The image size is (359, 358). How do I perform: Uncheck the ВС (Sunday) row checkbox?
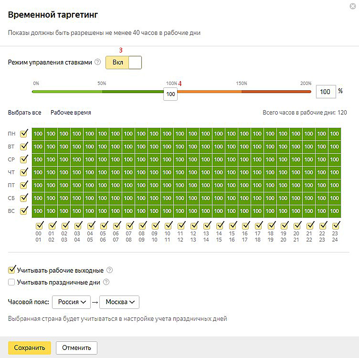click(x=24, y=210)
